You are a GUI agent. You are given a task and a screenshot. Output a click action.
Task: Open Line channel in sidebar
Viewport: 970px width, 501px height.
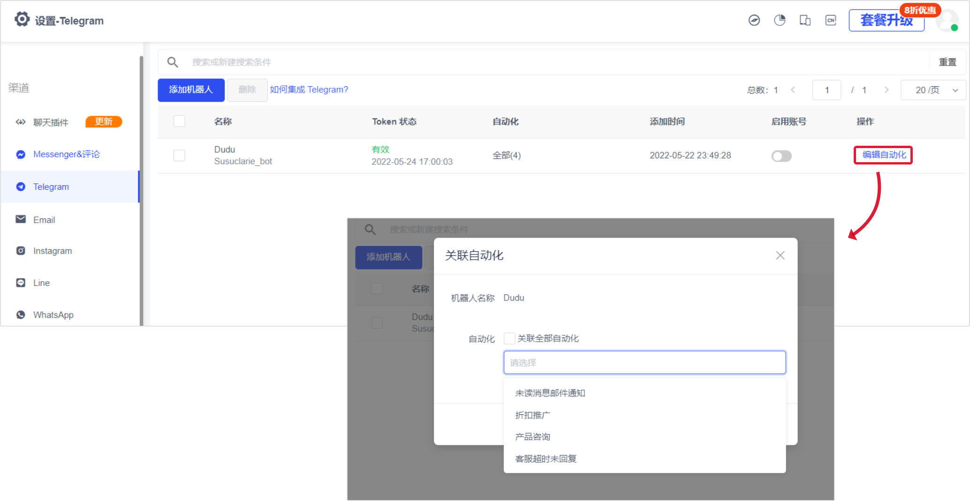point(70,283)
